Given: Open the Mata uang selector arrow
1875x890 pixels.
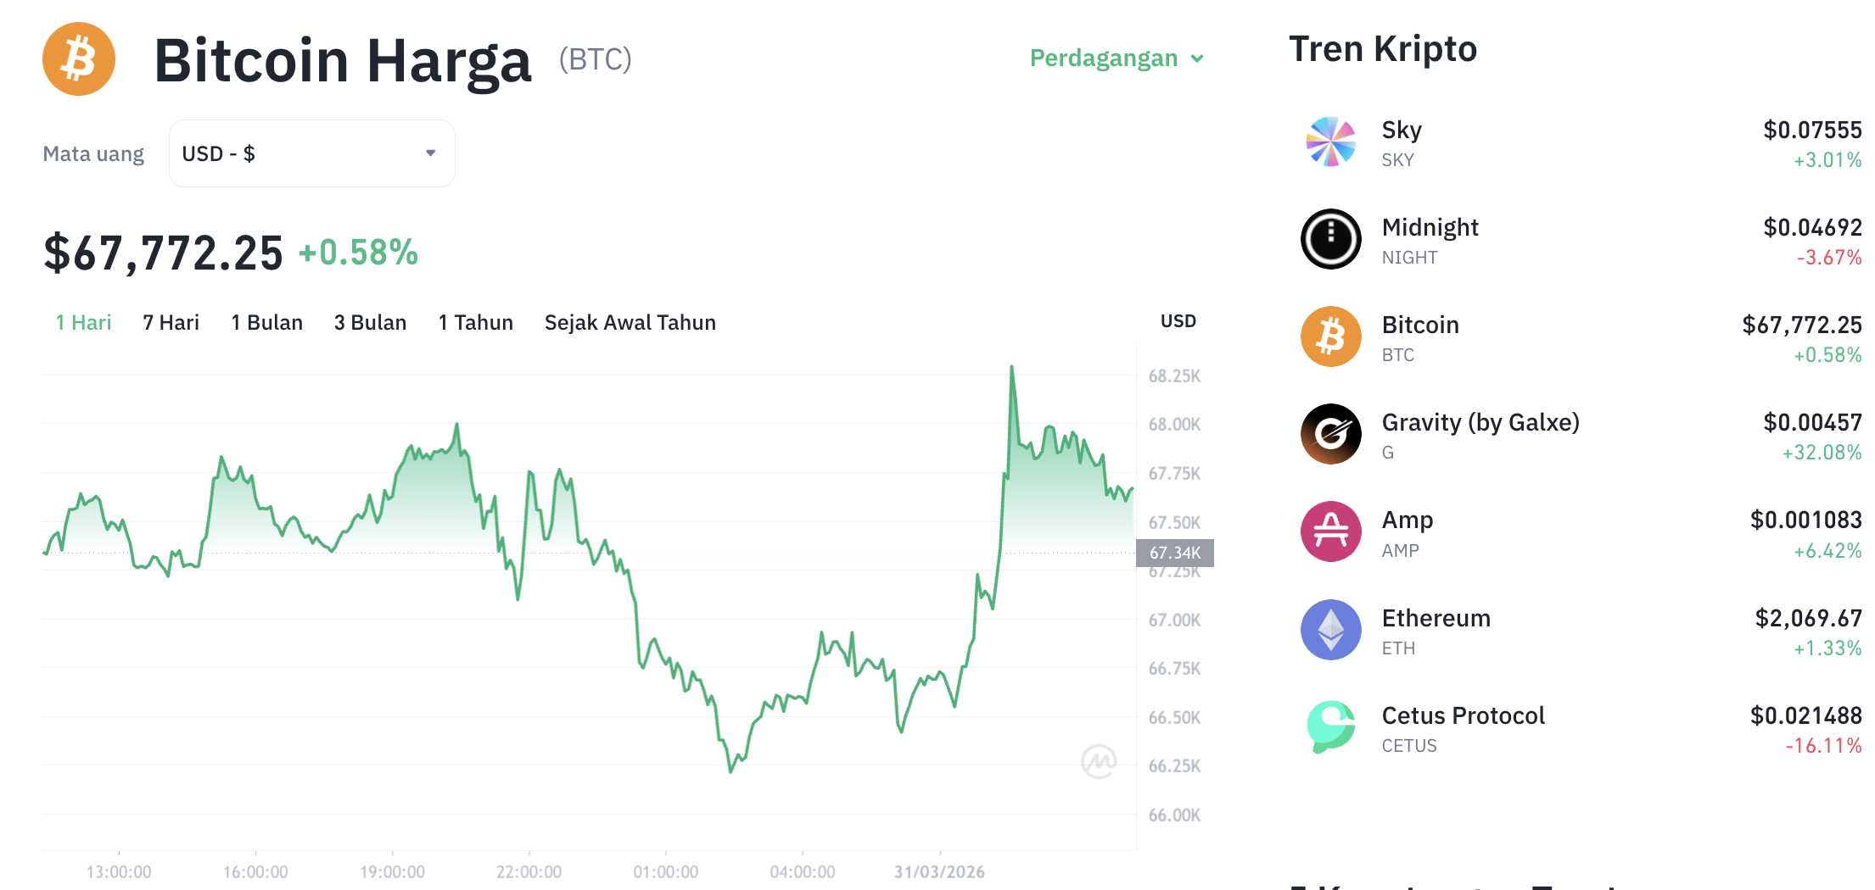Looking at the screenshot, I should (x=430, y=153).
